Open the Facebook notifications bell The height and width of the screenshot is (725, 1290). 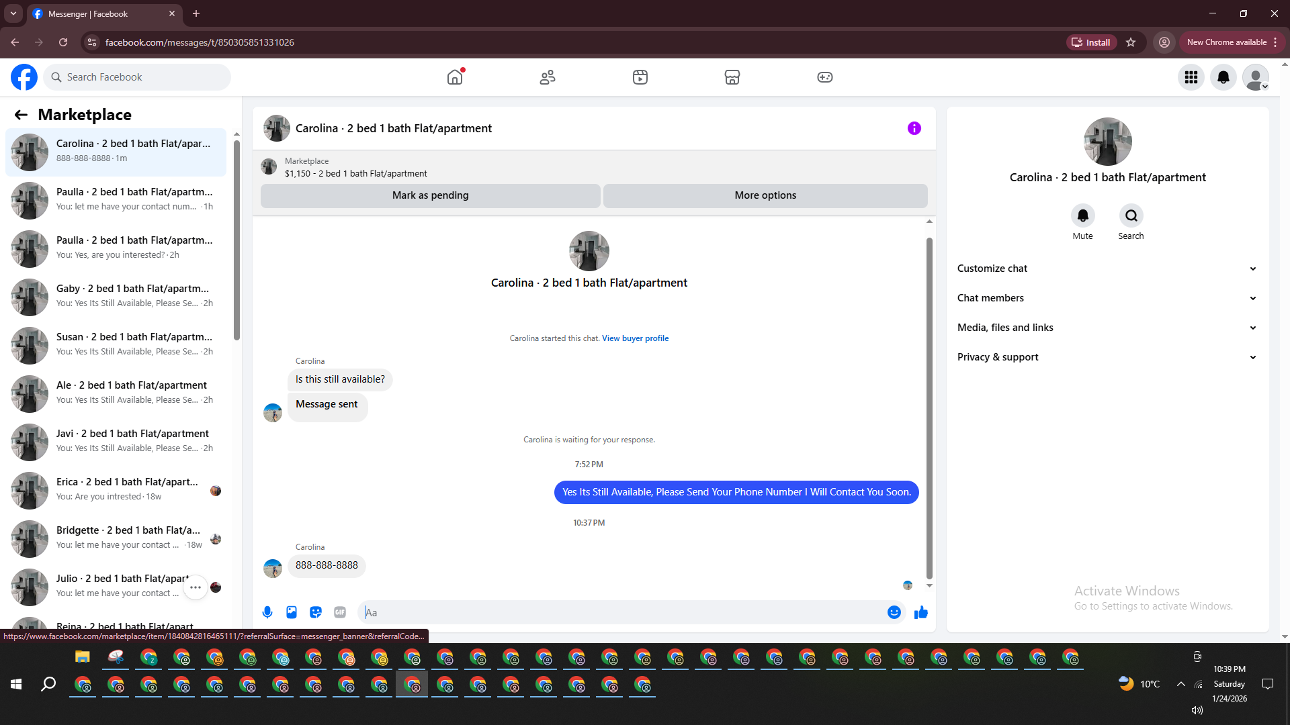(1223, 77)
